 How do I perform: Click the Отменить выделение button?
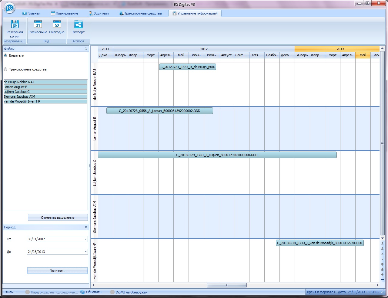coord(58,218)
